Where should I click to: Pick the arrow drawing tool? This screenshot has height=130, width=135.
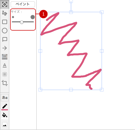5,48
